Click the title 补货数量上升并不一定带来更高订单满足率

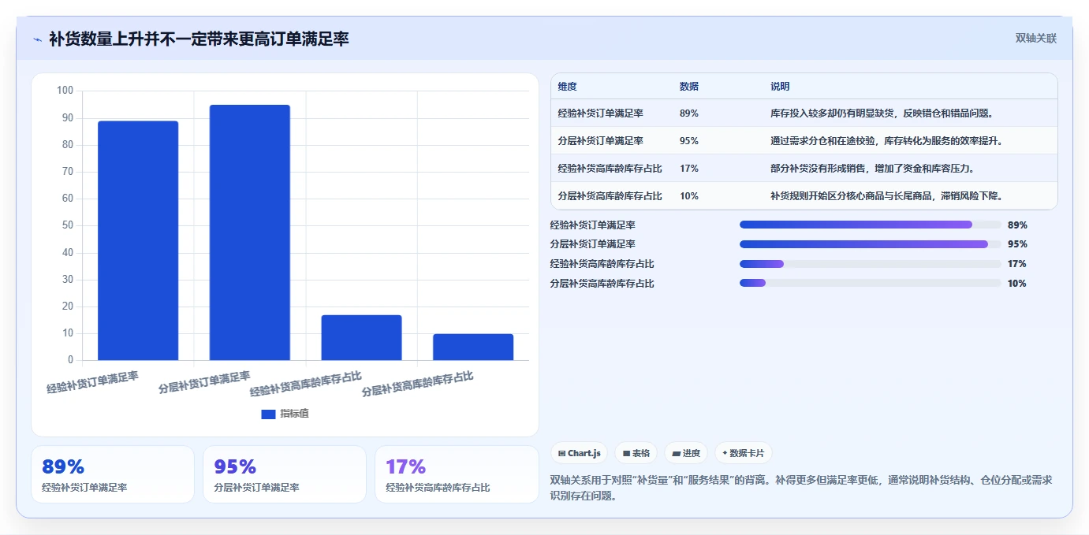[x=199, y=39]
